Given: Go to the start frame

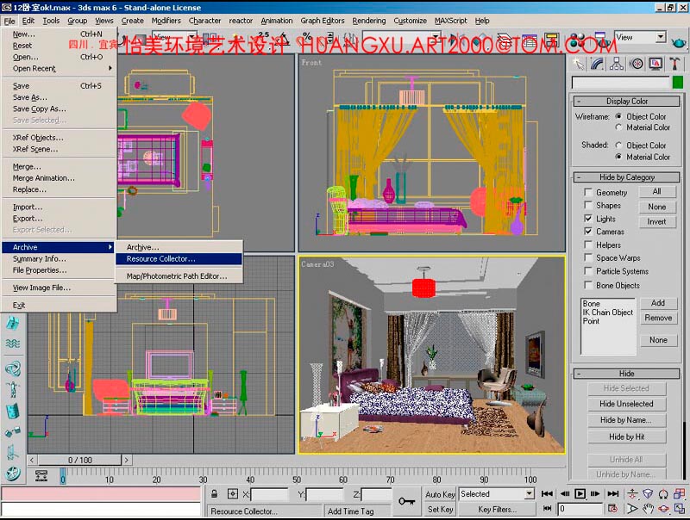Looking at the screenshot, I should pyautogui.click(x=547, y=493).
